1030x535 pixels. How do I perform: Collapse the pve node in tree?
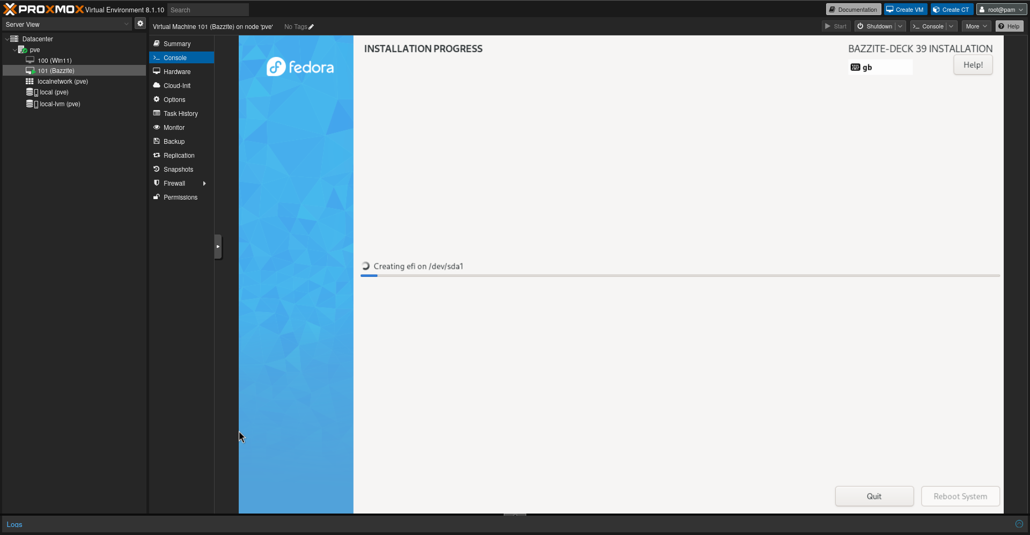tap(14, 50)
